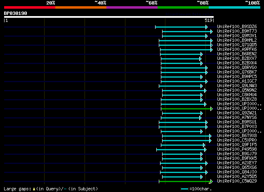Click the green arrowhead on the UniRef100_C5WQ29 bar
The image size is (264, 192).
point(212,182)
